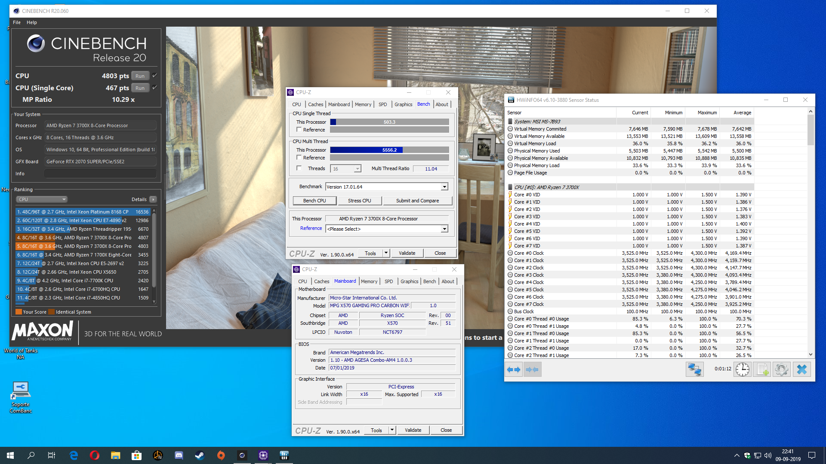Click Validate in bottom CPU-Z window
This screenshot has width=826, height=464.
(x=413, y=430)
